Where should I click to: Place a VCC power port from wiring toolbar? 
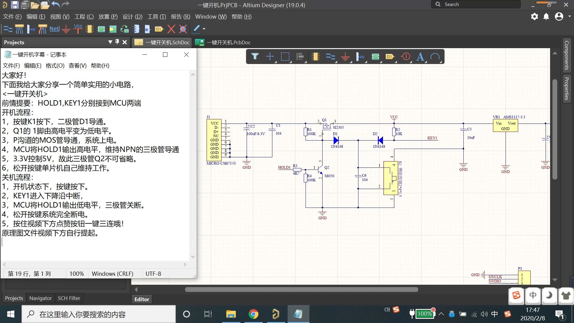(78, 29)
